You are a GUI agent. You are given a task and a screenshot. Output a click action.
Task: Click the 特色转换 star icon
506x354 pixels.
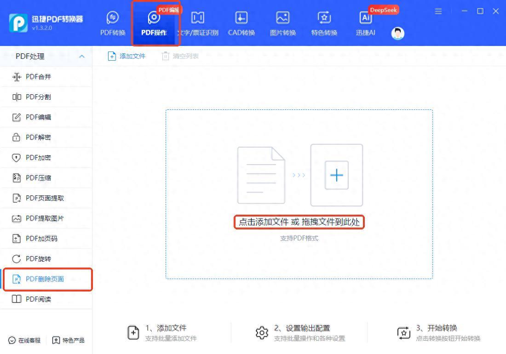(324, 18)
